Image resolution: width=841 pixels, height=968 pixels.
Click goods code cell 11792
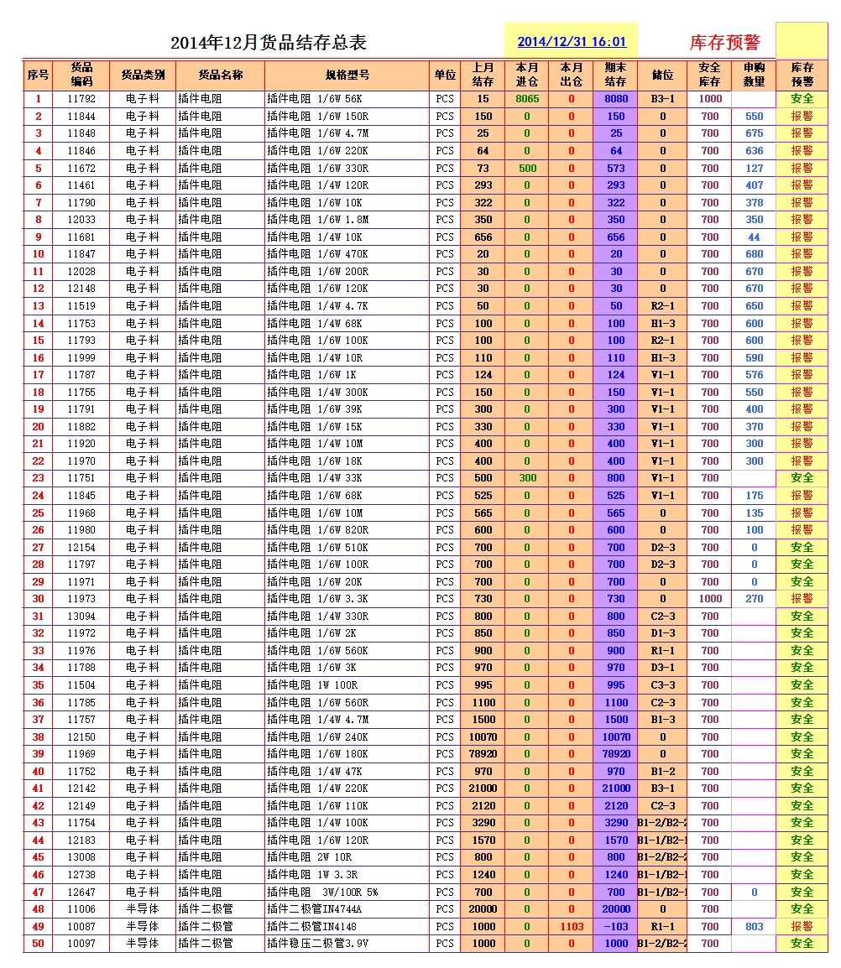point(81,99)
